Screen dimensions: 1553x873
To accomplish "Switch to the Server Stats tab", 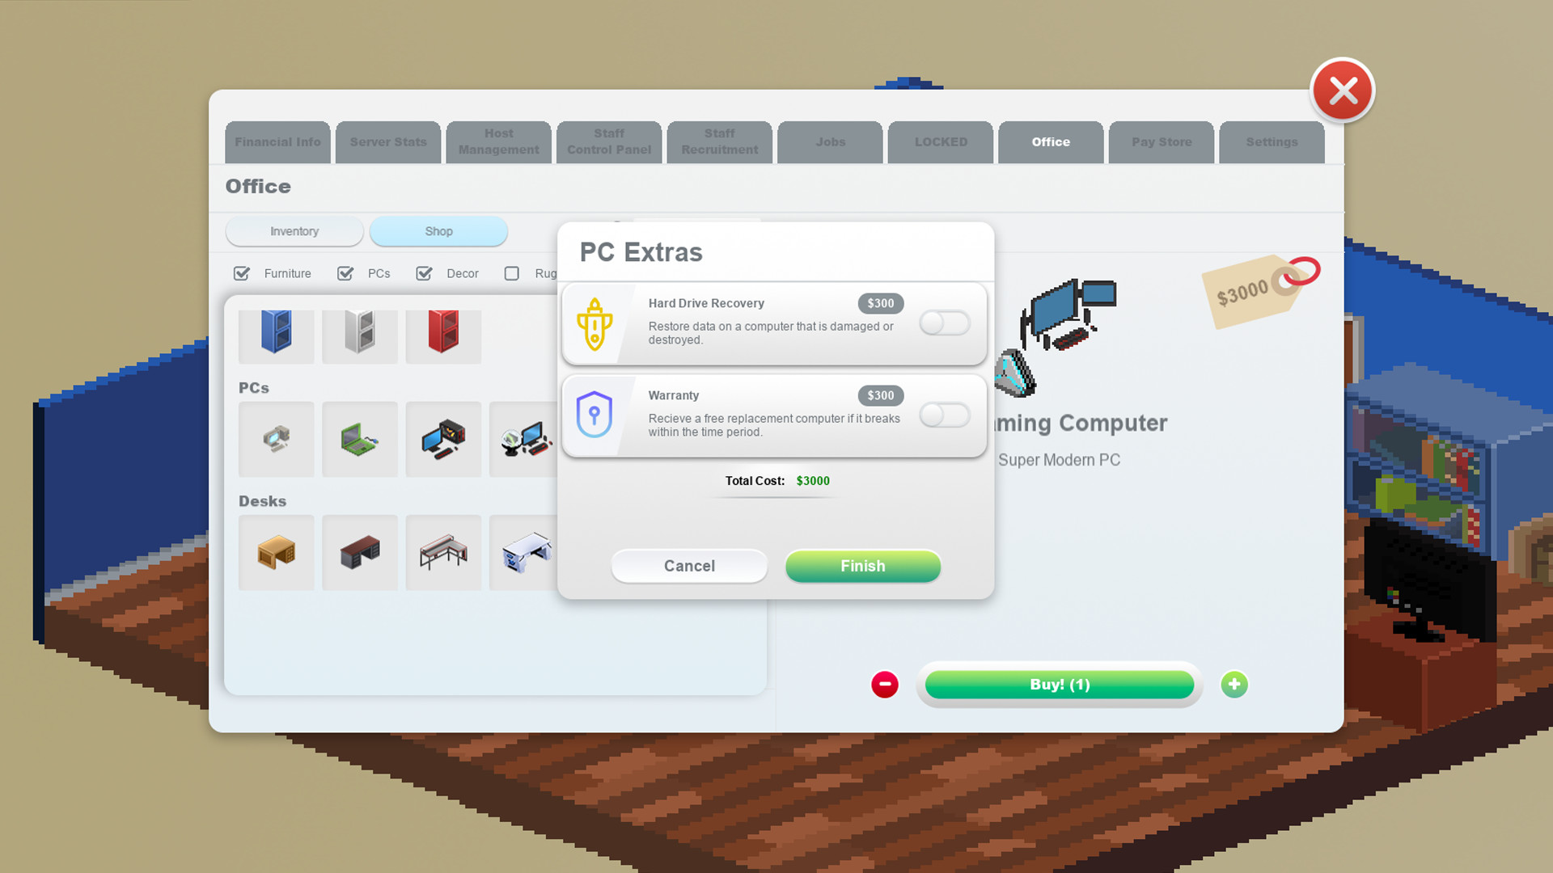I will point(388,141).
